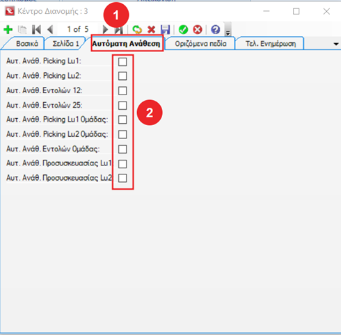Enable Αυτ. Ανάθ. Picking Lu1 checkbox
This screenshot has width=341, height=335.
[122, 62]
